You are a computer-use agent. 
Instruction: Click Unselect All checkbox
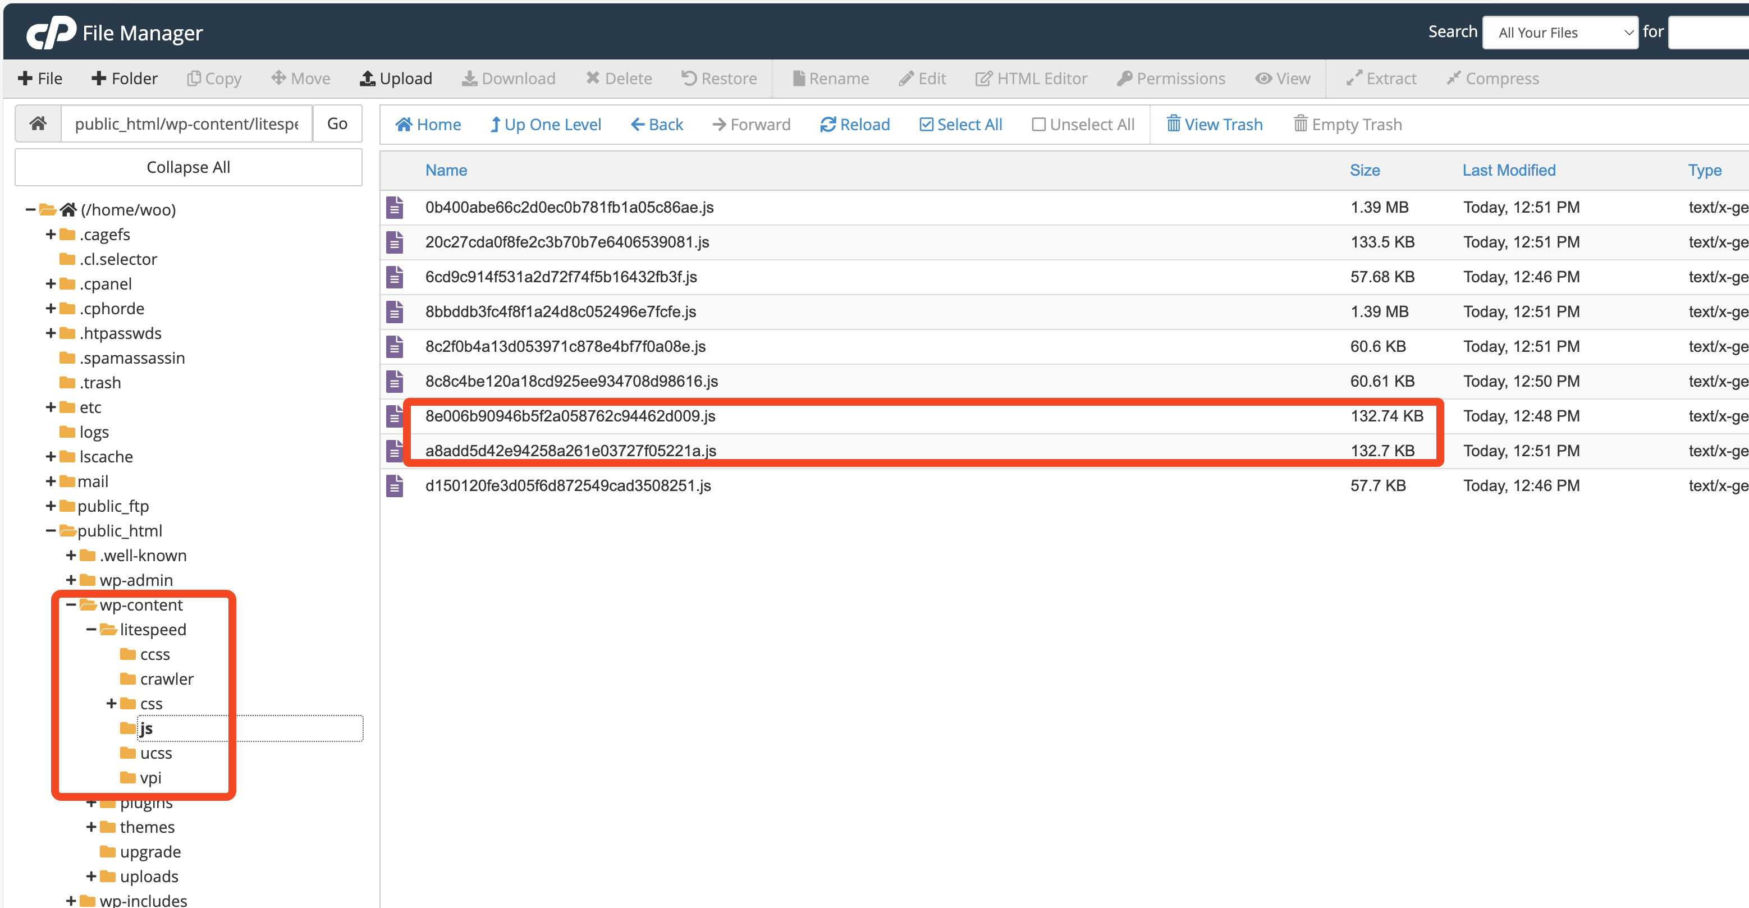tap(1083, 125)
